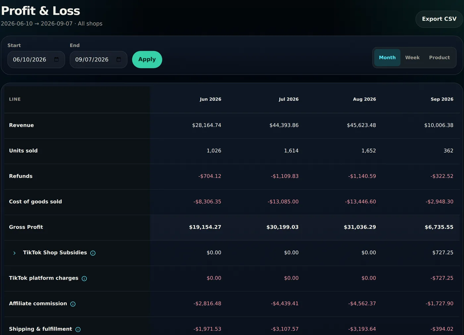Apply the selected date range
The width and height of the screenshot is (464, 335).
(147, 59)
